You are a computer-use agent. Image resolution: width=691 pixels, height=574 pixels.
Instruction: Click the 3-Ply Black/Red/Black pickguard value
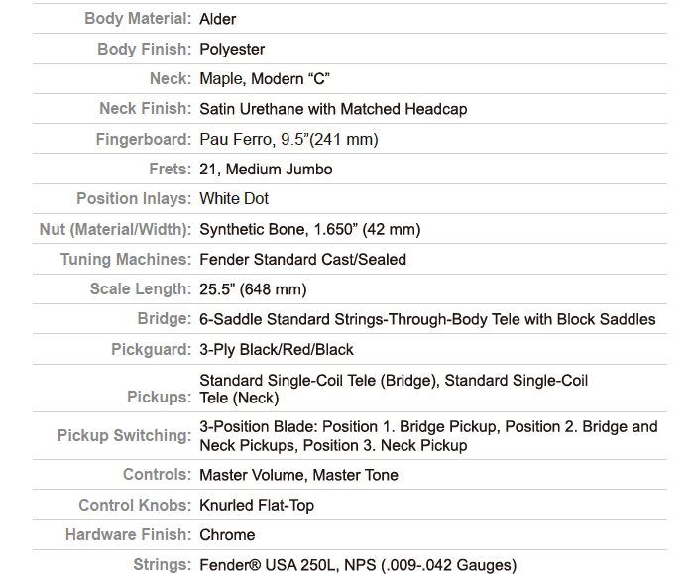point(277,349)
